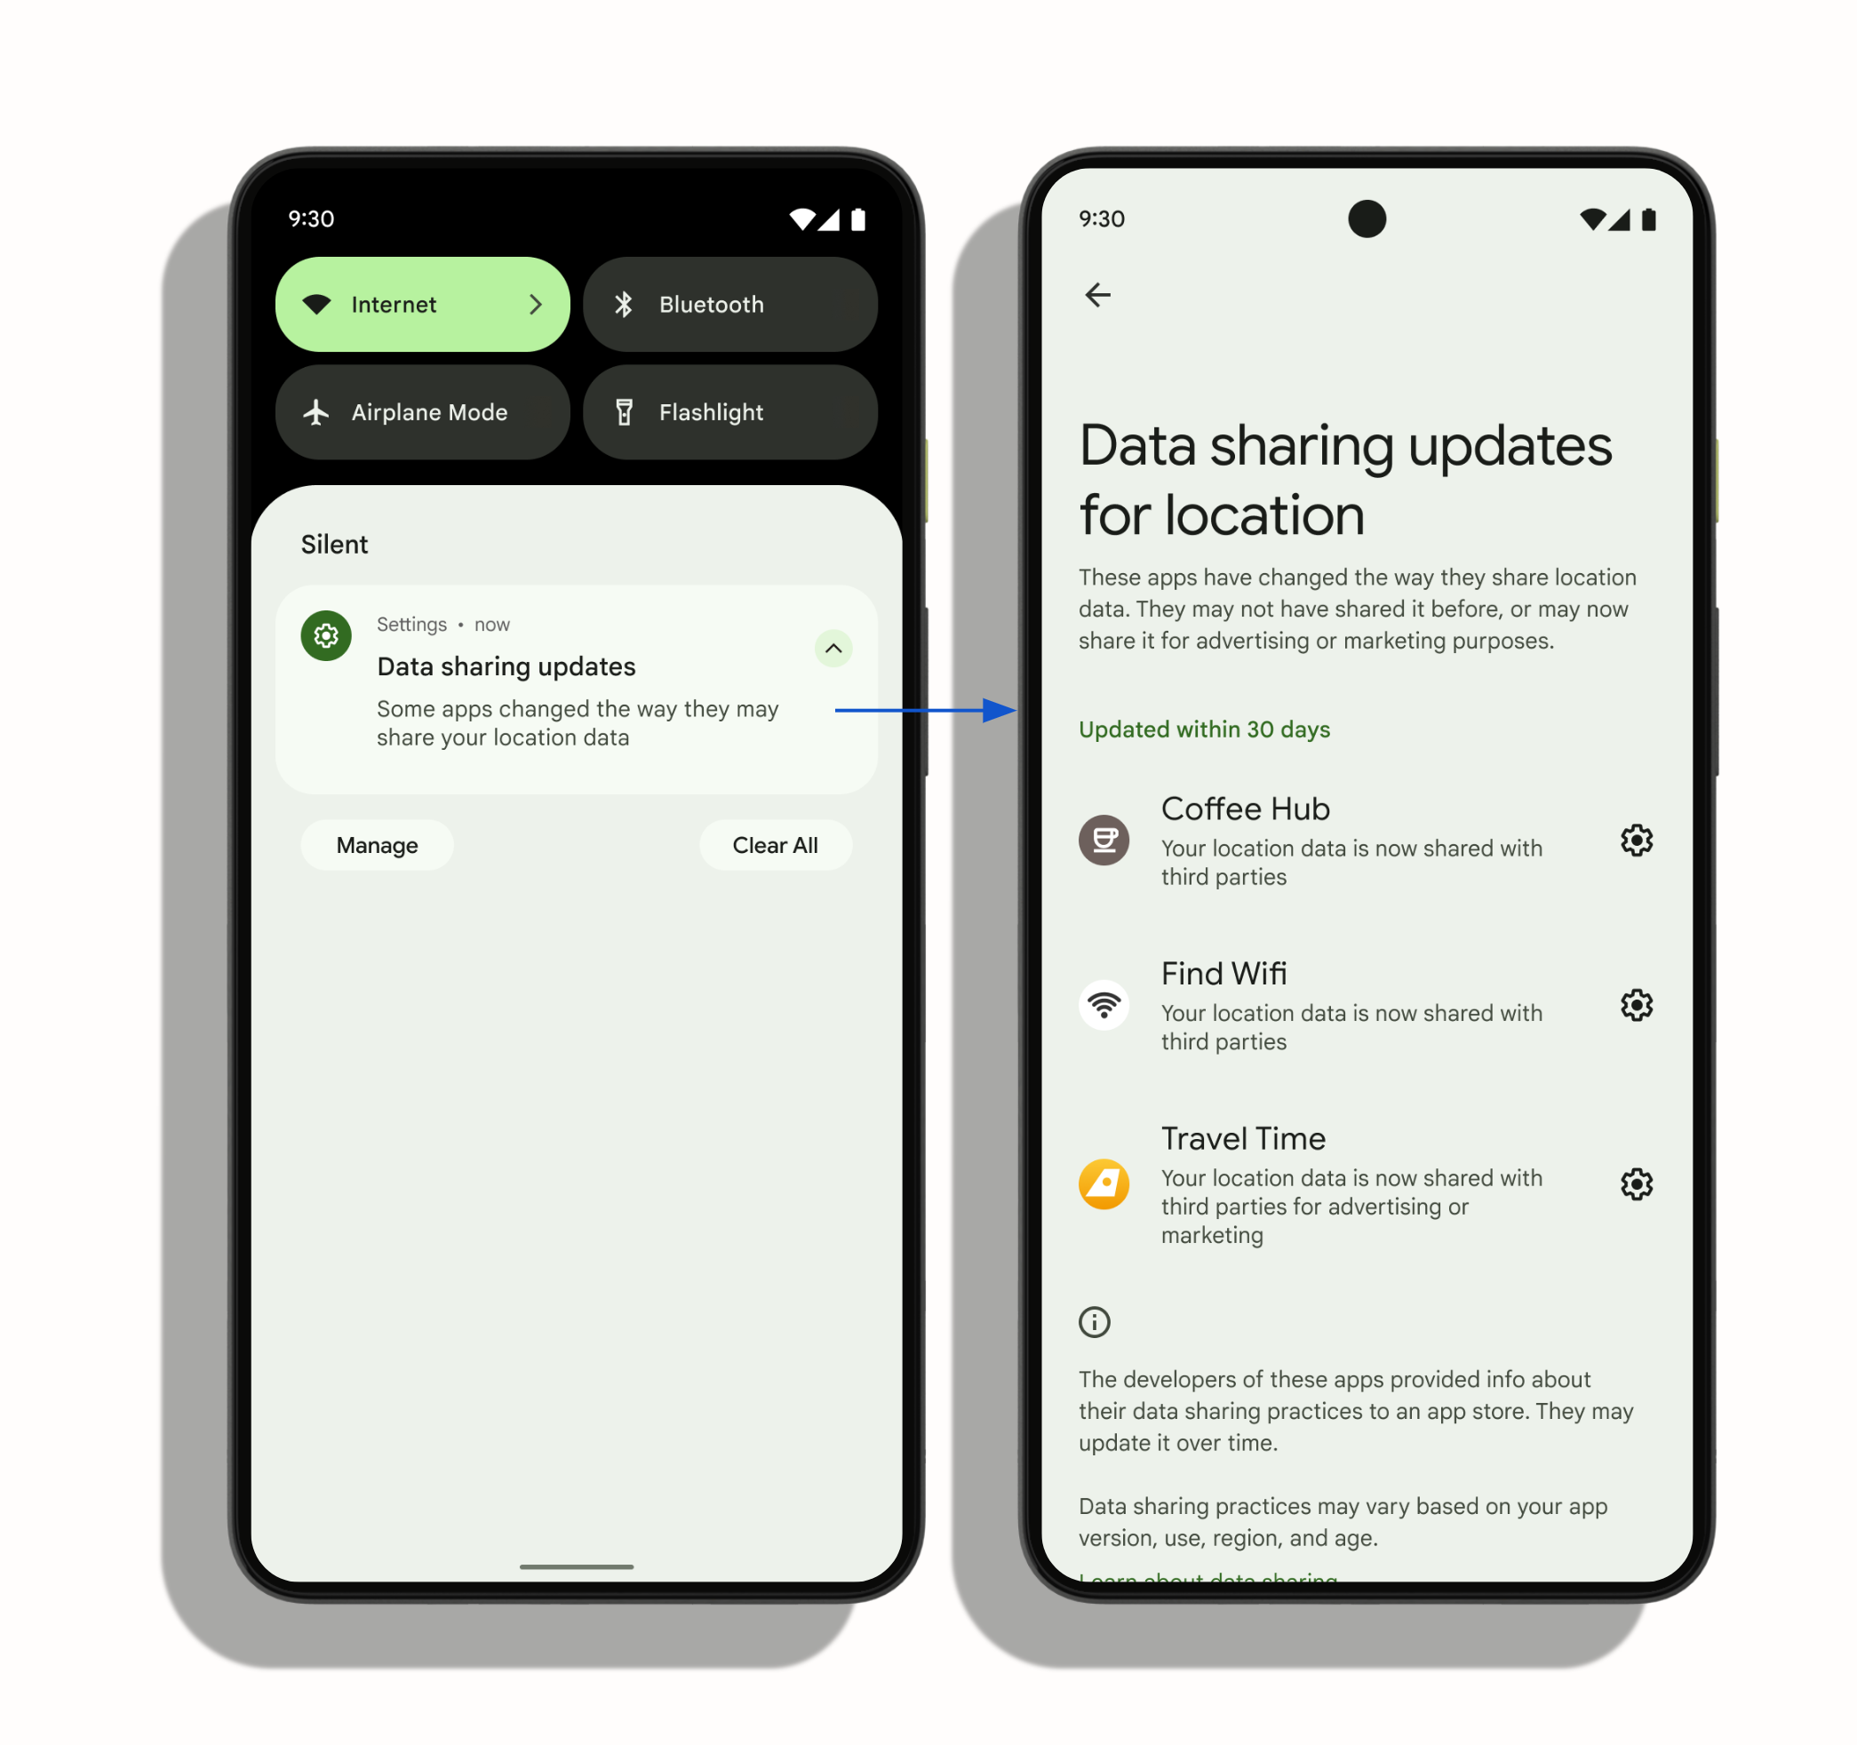Open Coffee Hub location settings

click(1638, 838)
